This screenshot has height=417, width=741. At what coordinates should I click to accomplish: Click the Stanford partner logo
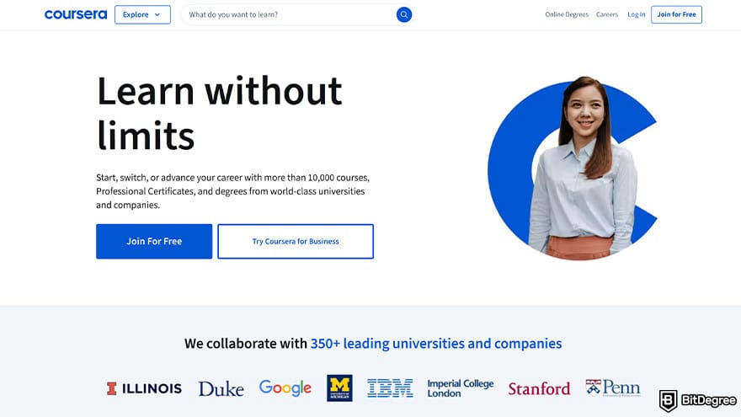[x=539, y=388]
